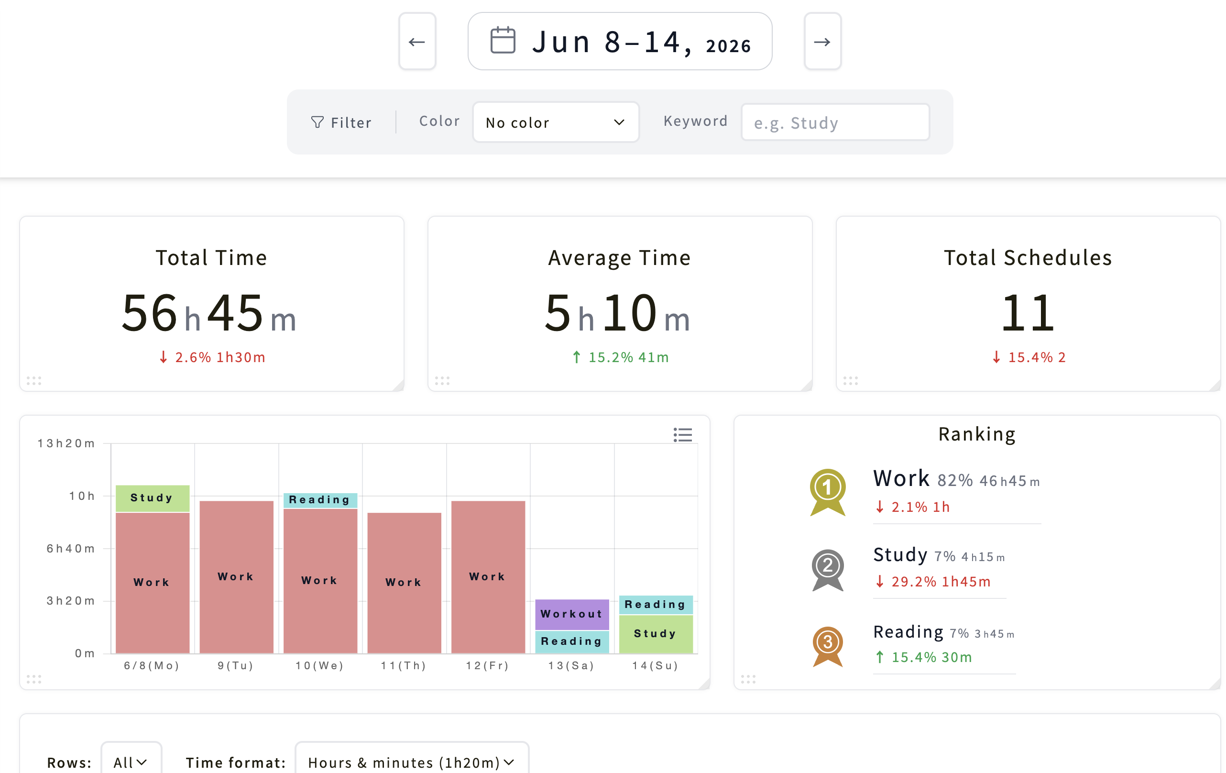Click the Total Time card resize corner
The width and height of the screenshot is (1226, 773).
coord(399,386)
